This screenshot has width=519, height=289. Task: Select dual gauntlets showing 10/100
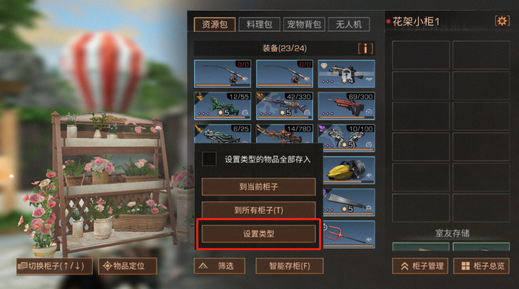[x=346, y=138]
